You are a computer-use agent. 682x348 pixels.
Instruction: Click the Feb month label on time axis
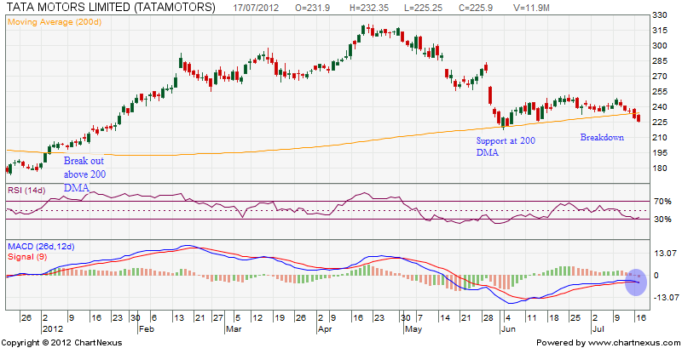click(145, 329)
